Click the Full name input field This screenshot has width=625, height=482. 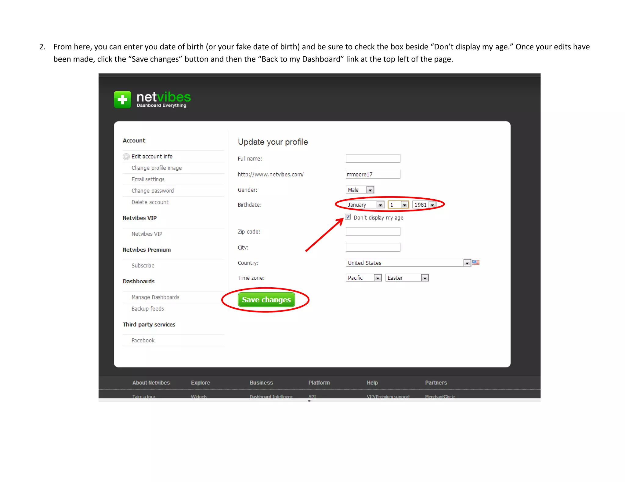373,158
